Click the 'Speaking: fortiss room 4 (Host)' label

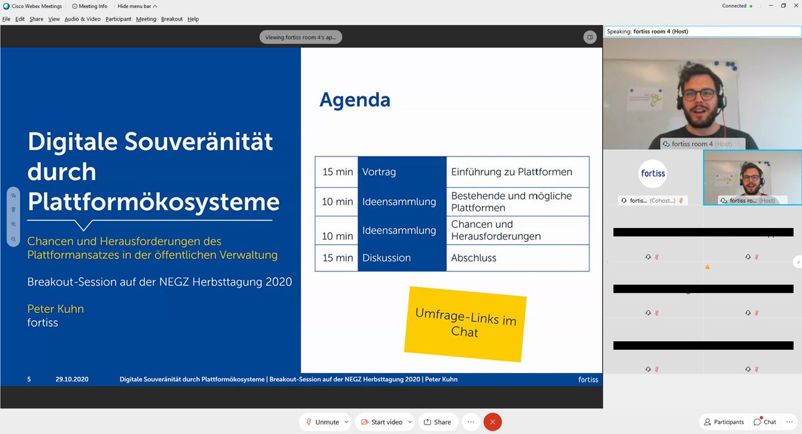[648, 31]
